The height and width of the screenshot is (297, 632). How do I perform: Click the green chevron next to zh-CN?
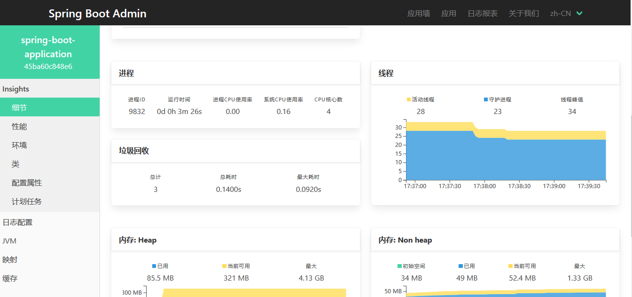(579, 14)
